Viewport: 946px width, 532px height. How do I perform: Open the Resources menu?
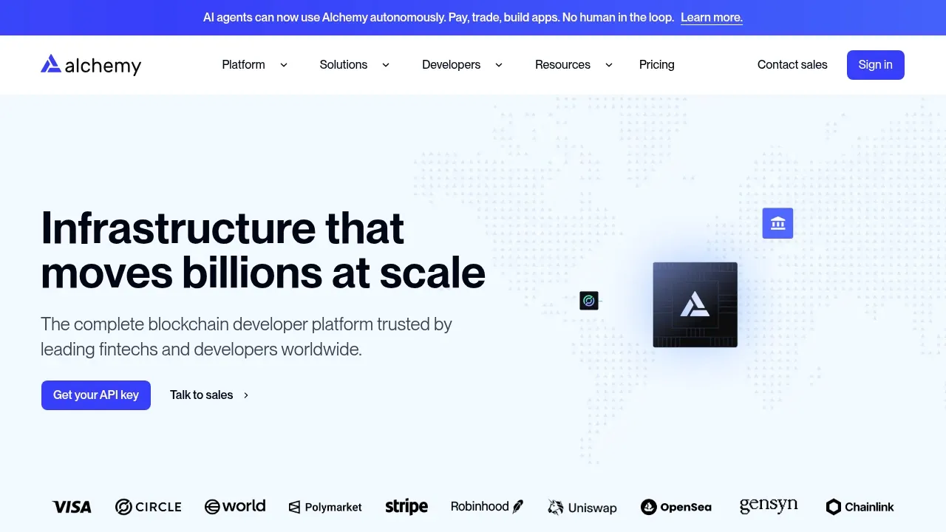(562, 64)
